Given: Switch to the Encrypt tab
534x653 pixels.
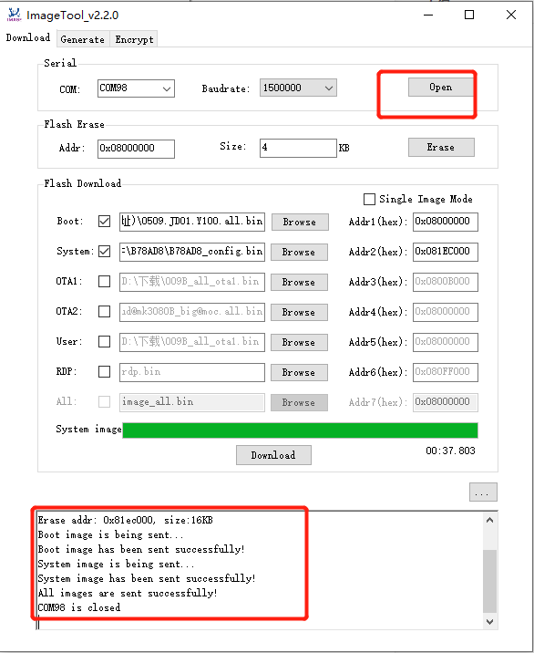Looking at the screenshot, I should [x=134, y=39].
